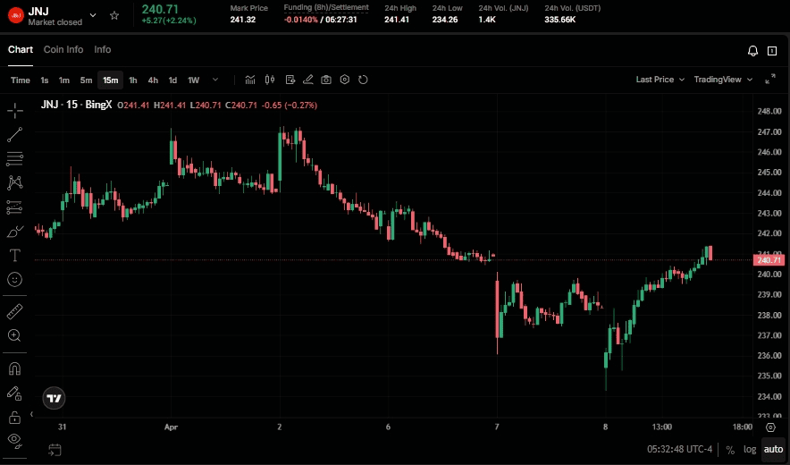Select the trend line drawing tool
Image resolution: width=790 pixels, height=465 pixels.
[x=15, y=135]
